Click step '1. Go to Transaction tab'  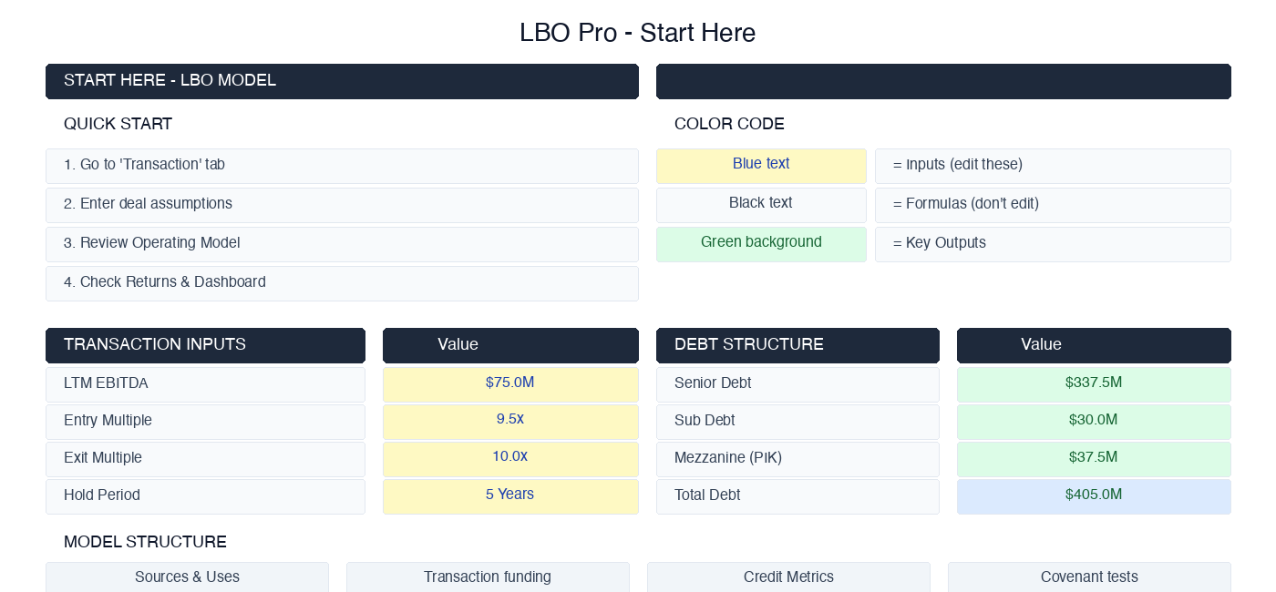pyautogui.click(x=342, y=166)
